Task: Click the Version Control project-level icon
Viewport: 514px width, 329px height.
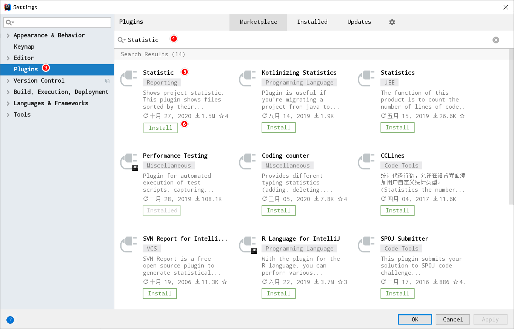Action: click(x=108, y=81)
